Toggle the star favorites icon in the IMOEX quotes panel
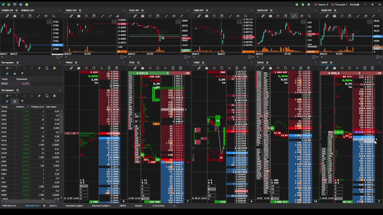The width and height of the screenshot is (383, 215). [x=15, y=73]
